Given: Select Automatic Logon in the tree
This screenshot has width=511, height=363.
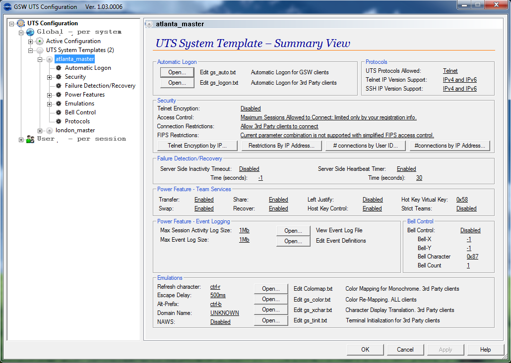Looking at the screenshot, I should [x=88, y=68].
